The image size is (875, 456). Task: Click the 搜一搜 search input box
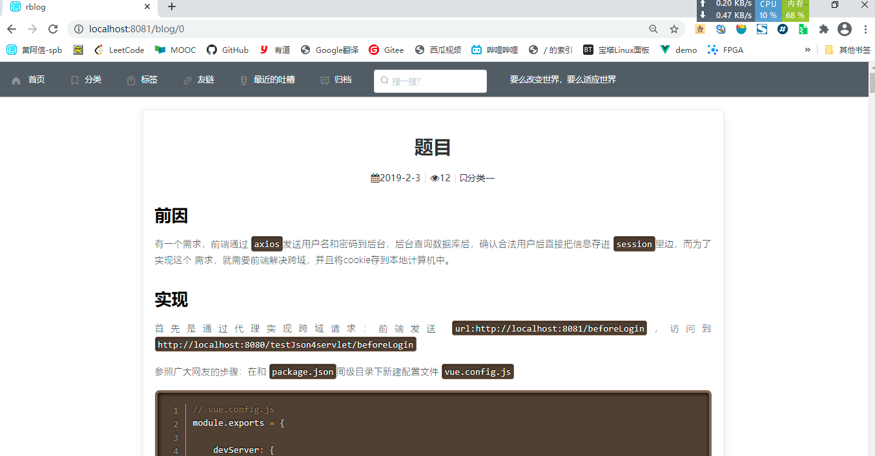(x=430, y=81)
